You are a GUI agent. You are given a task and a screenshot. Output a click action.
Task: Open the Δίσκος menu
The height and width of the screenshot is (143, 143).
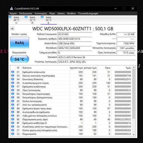point(61,13)
